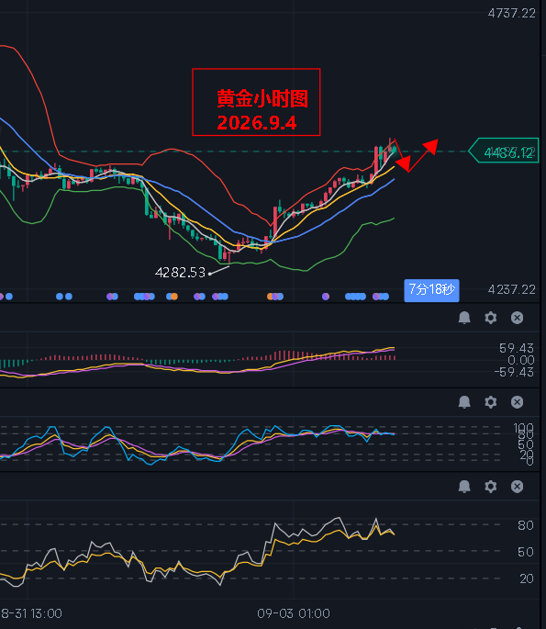546x629 pixels.
Task: Close the MACD indicator panel
Action: tap(518, 318)
